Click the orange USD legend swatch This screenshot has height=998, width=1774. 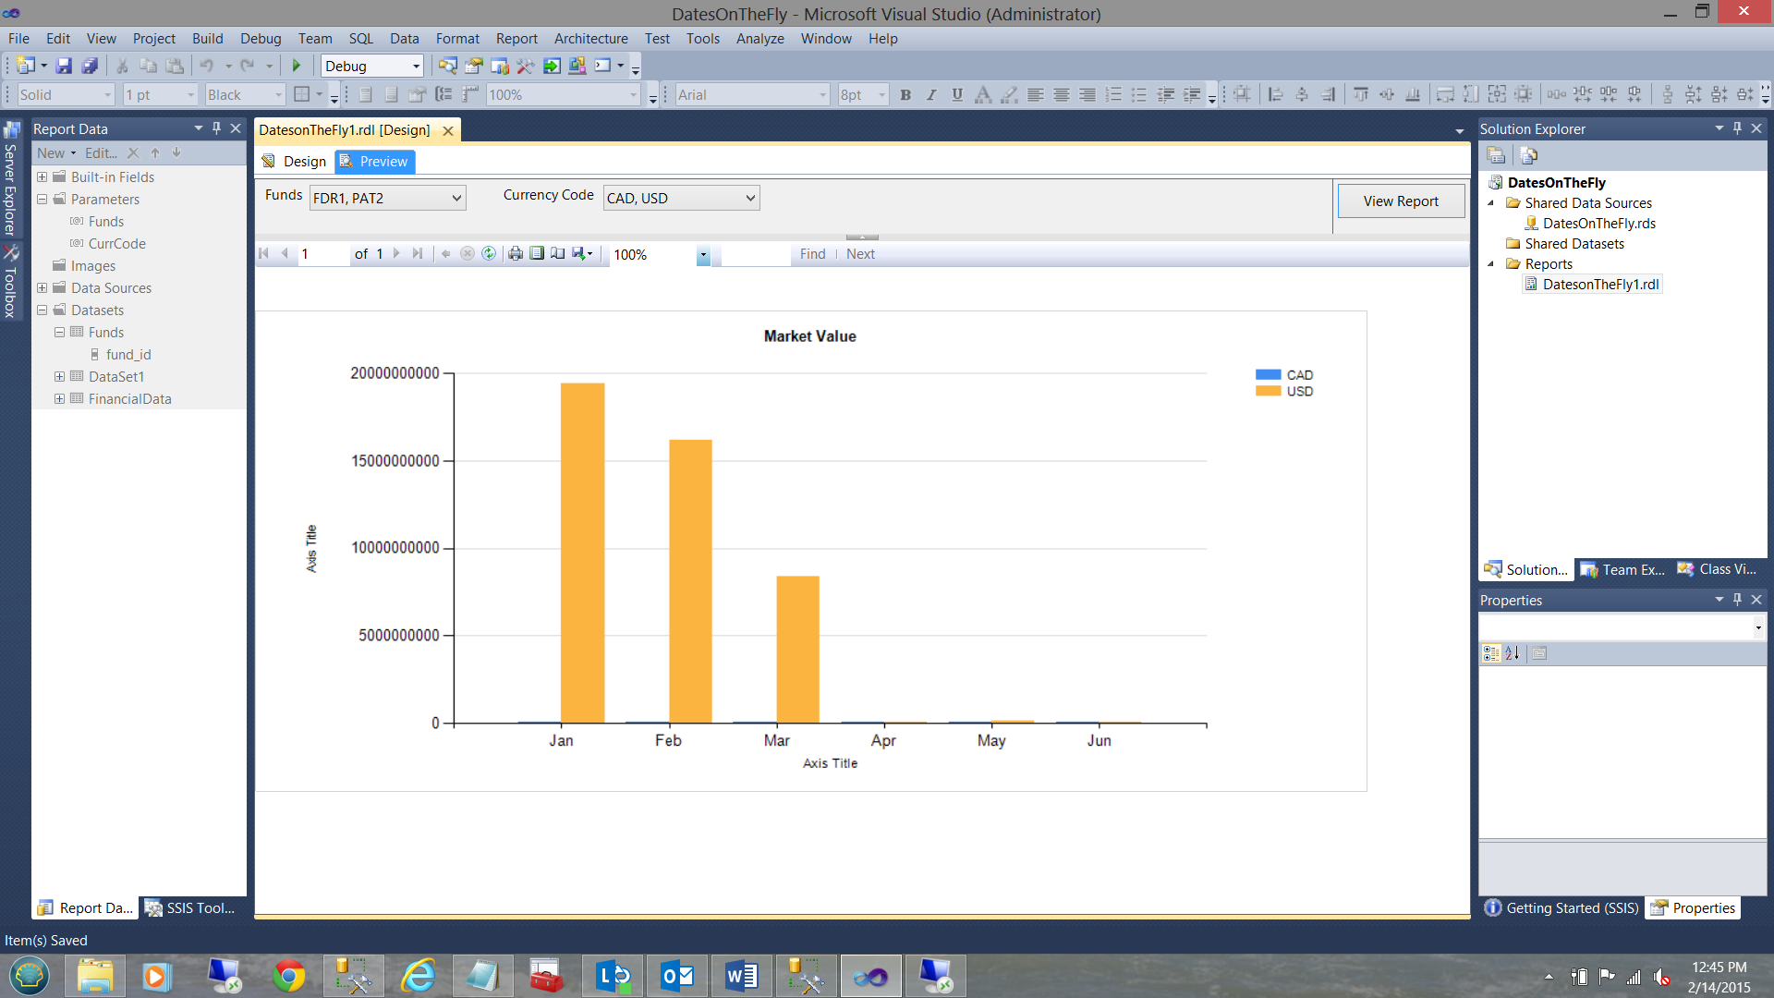tap(1268, 391)
